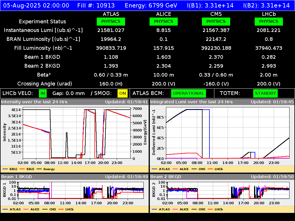Image resolution: width=295 pixels, height=221 pixels.
Task: Click the TOTEM STANDBY status
Action: [265, 94]
